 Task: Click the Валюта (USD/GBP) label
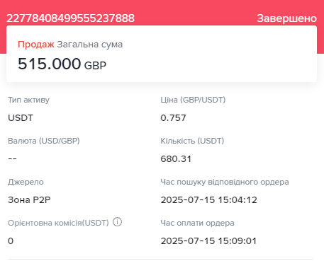(x=44, y=141)
